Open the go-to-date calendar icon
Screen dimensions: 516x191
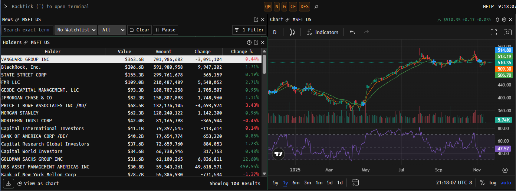(355, 182)
